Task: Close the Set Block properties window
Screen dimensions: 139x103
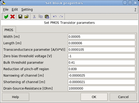Action: (135, 3)
